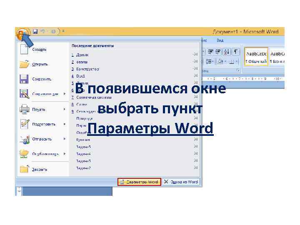Open the shading color dropdown arrow
Image resolution: width=300 pixels, height=225 pixels.
coord(225,62)
